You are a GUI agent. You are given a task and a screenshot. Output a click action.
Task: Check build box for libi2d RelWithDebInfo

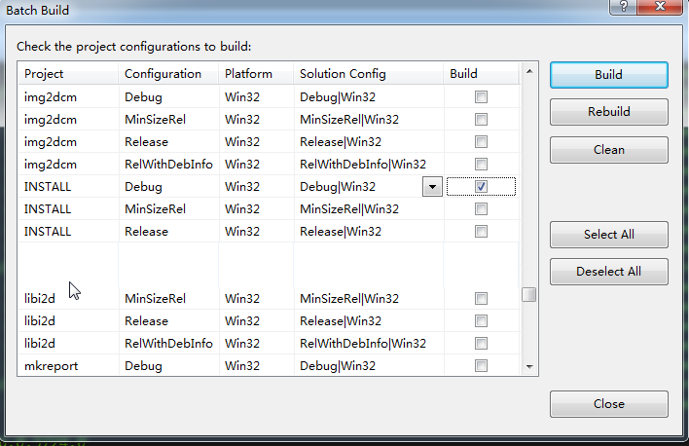tap(481, 344)
